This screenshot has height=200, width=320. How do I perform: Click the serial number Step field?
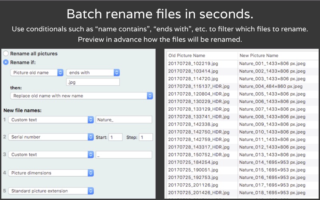tap(146, 137)
